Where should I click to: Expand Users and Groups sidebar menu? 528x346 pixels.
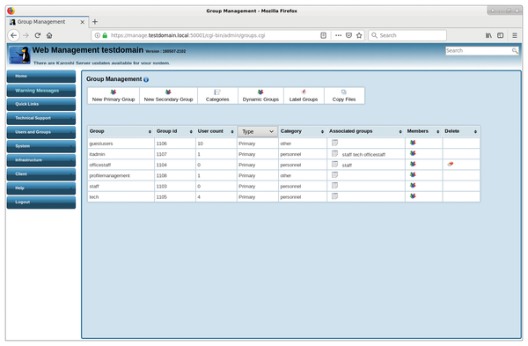click(41, 132)
